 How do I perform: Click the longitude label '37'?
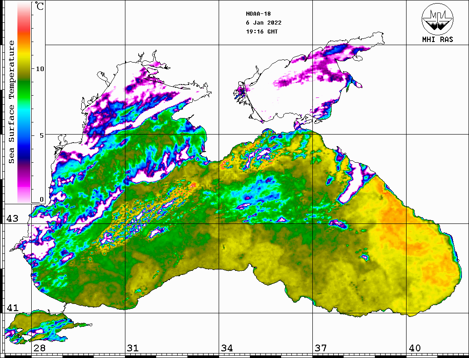click(x=321, y=348)
